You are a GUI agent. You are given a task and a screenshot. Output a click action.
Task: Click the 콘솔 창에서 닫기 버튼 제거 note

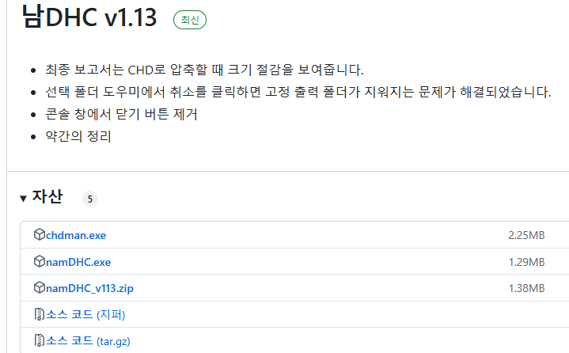[x=121, y=114]
